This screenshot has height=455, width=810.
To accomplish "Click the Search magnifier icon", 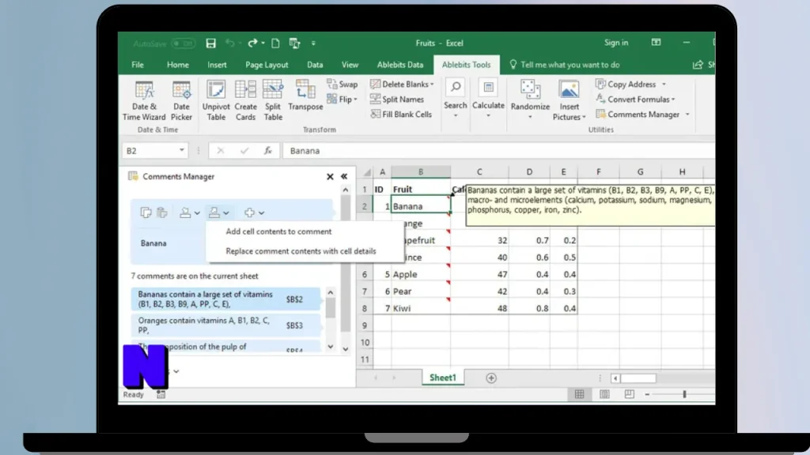I will (x=456, y=87).
